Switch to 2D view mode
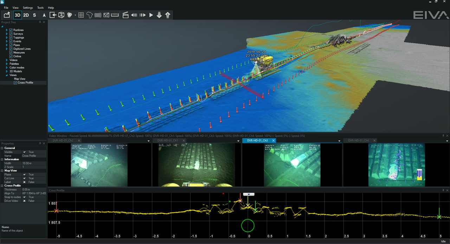This screenshot has height=244, width=450. tap(25, 15)
